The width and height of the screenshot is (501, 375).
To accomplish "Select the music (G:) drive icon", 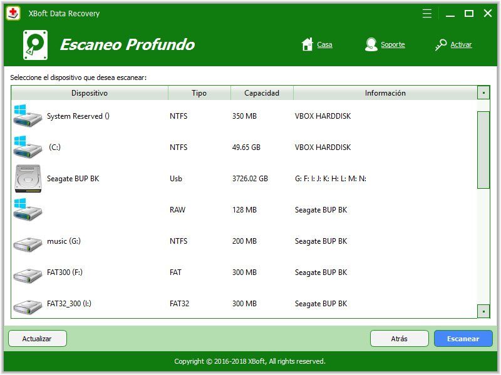I will pos(28,244).
